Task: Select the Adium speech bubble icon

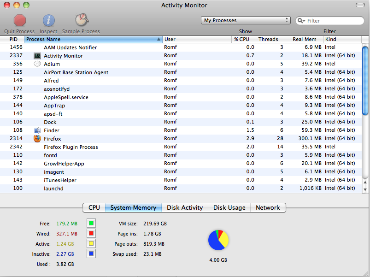Action: click(x=37, y=64)
